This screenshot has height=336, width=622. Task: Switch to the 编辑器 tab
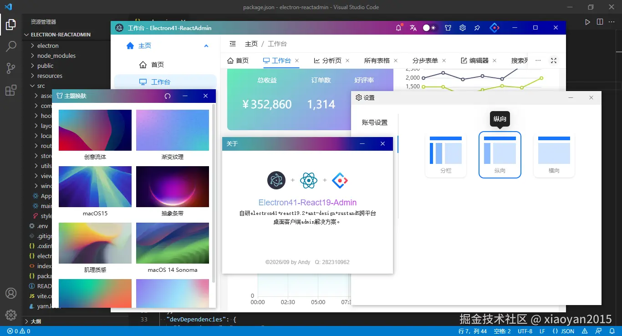(474, 61)
